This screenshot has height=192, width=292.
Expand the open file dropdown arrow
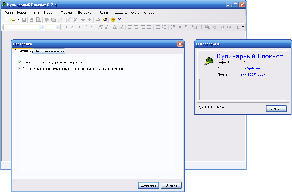[18, 19]
